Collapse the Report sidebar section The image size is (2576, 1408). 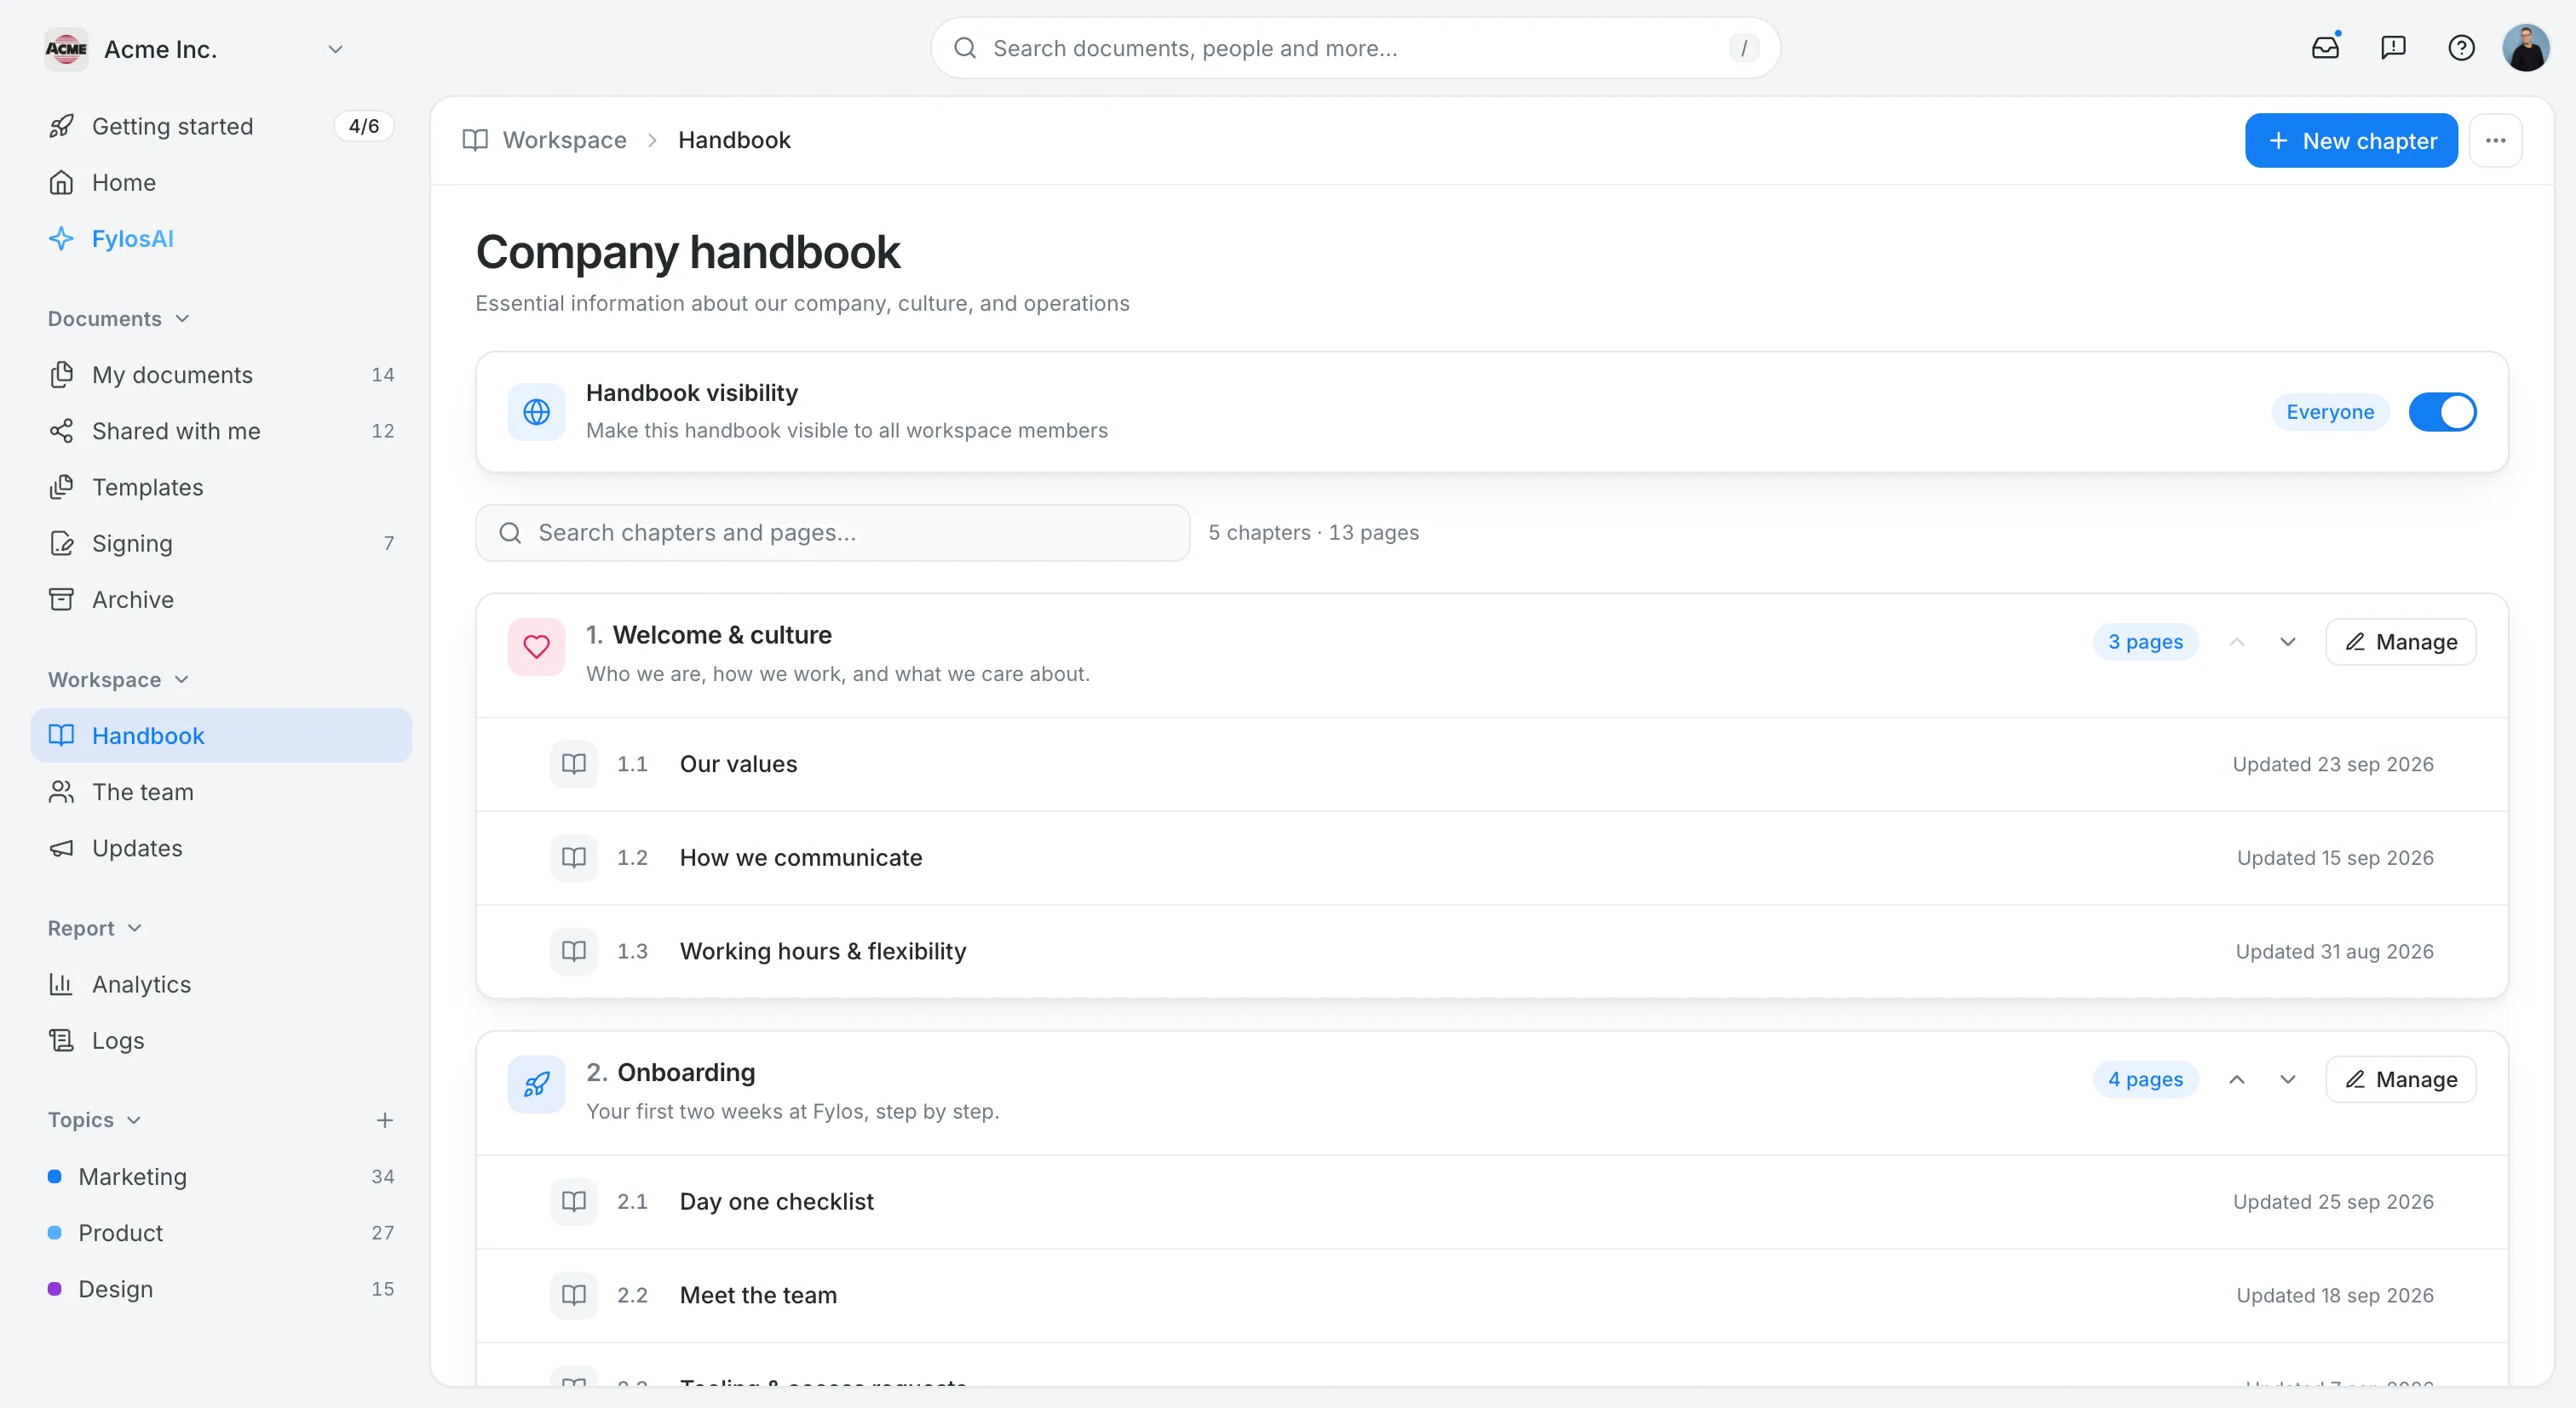coord(95,929)
